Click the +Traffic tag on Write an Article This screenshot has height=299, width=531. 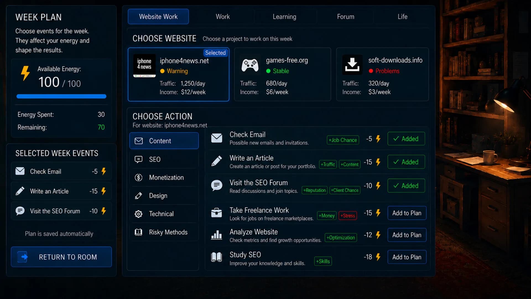tap(328, 164)
